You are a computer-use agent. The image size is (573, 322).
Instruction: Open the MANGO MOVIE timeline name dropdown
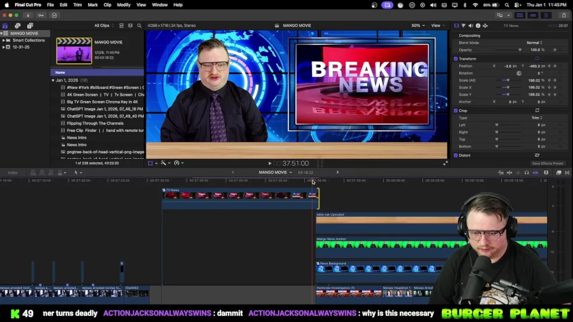coord(275,172)
